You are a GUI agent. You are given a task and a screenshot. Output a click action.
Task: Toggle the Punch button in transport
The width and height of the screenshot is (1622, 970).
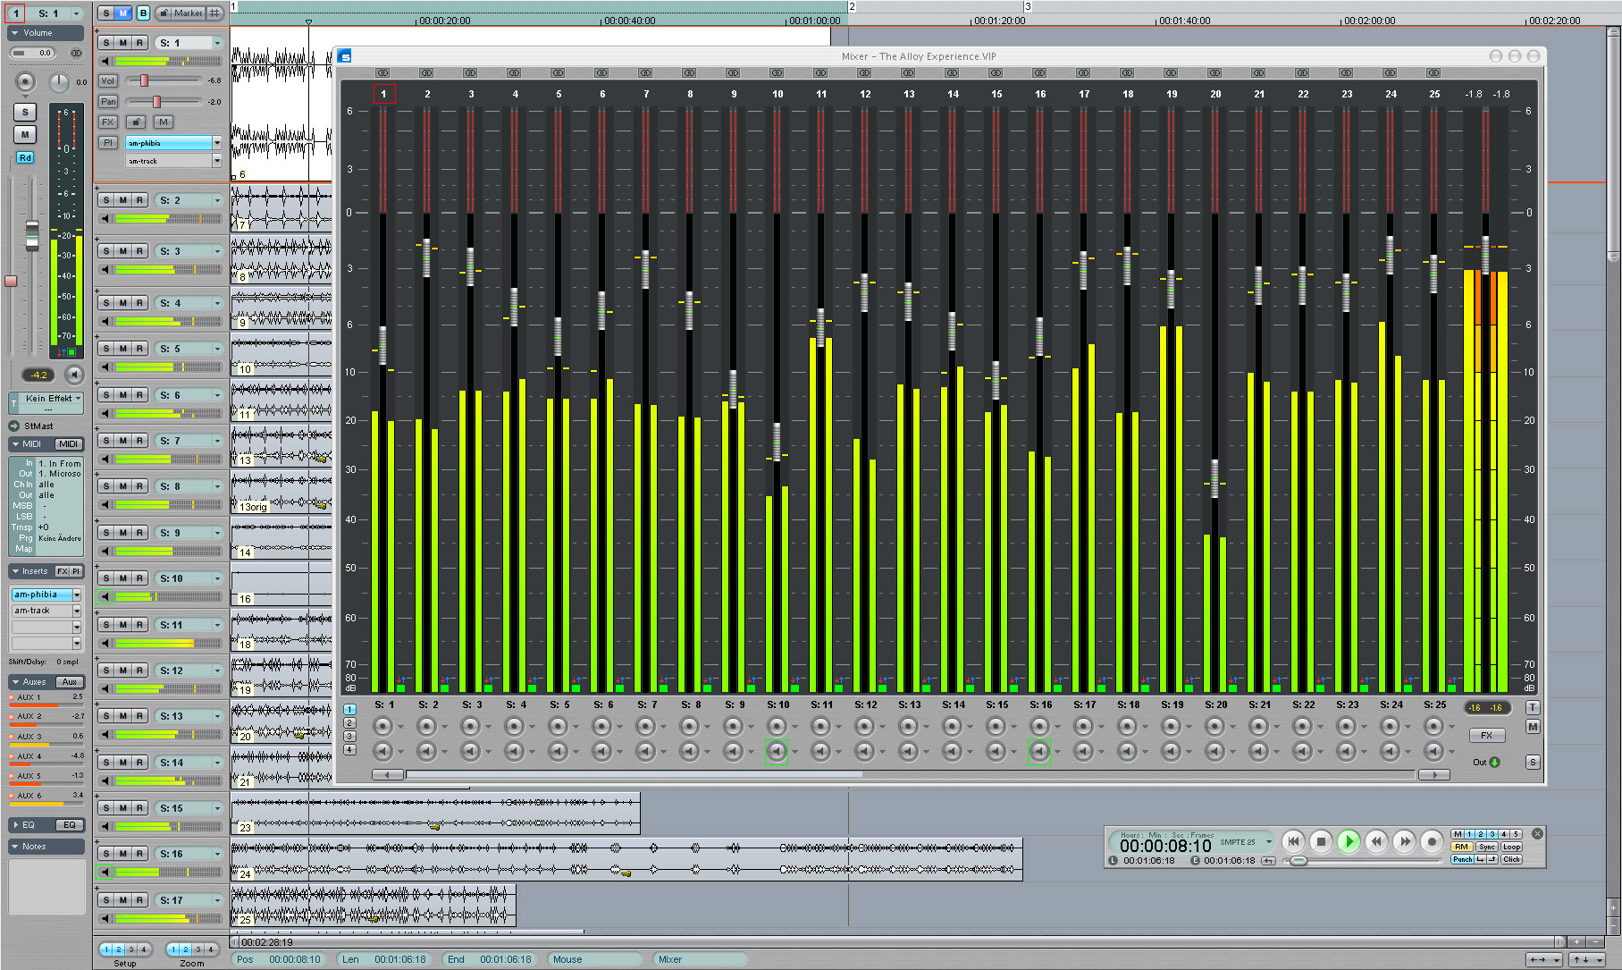click(1462, 859)
